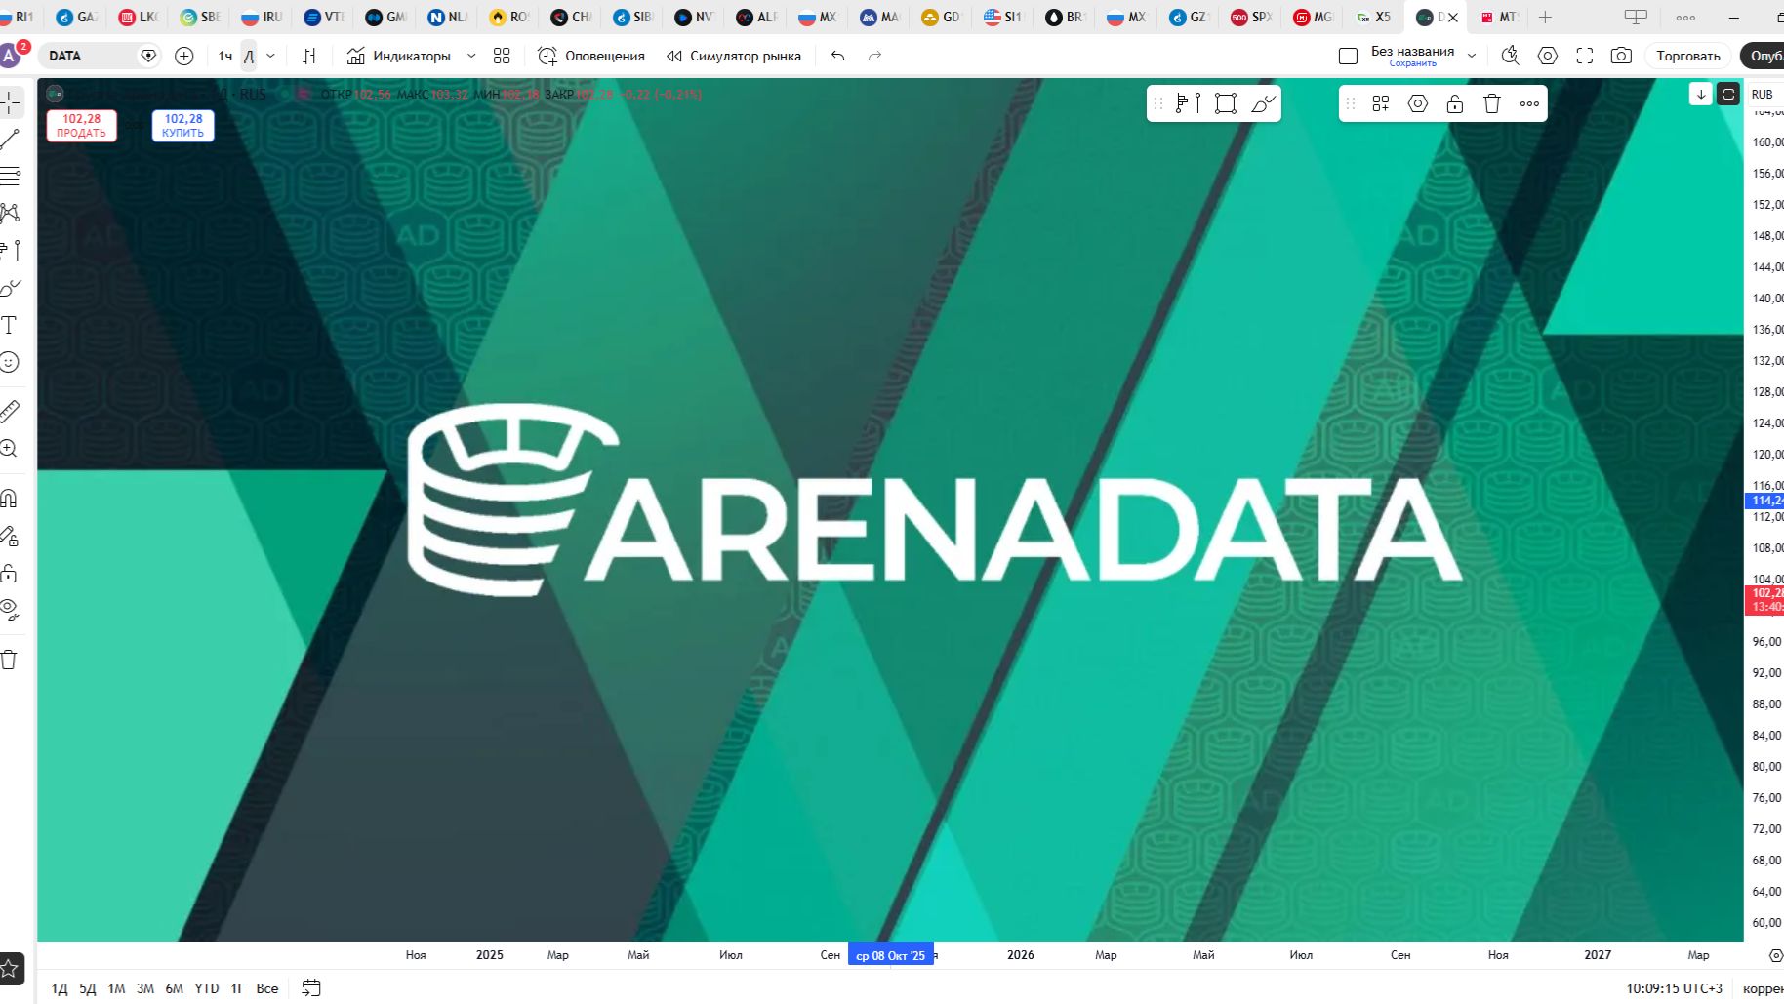Screen dimensions: 1784x1004
Task: Open the time axis settings gear
Action: [x=1776, y=955]
